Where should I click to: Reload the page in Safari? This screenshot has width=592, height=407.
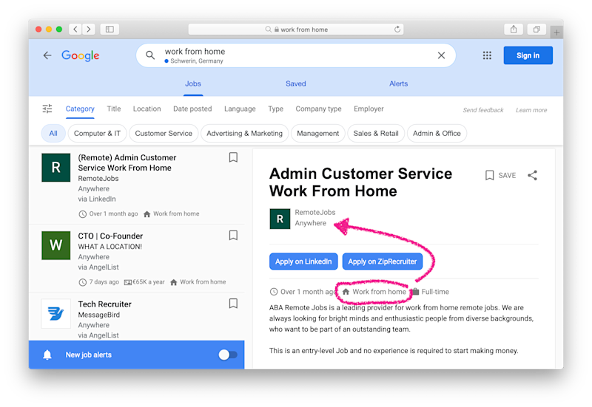[397, 29]
